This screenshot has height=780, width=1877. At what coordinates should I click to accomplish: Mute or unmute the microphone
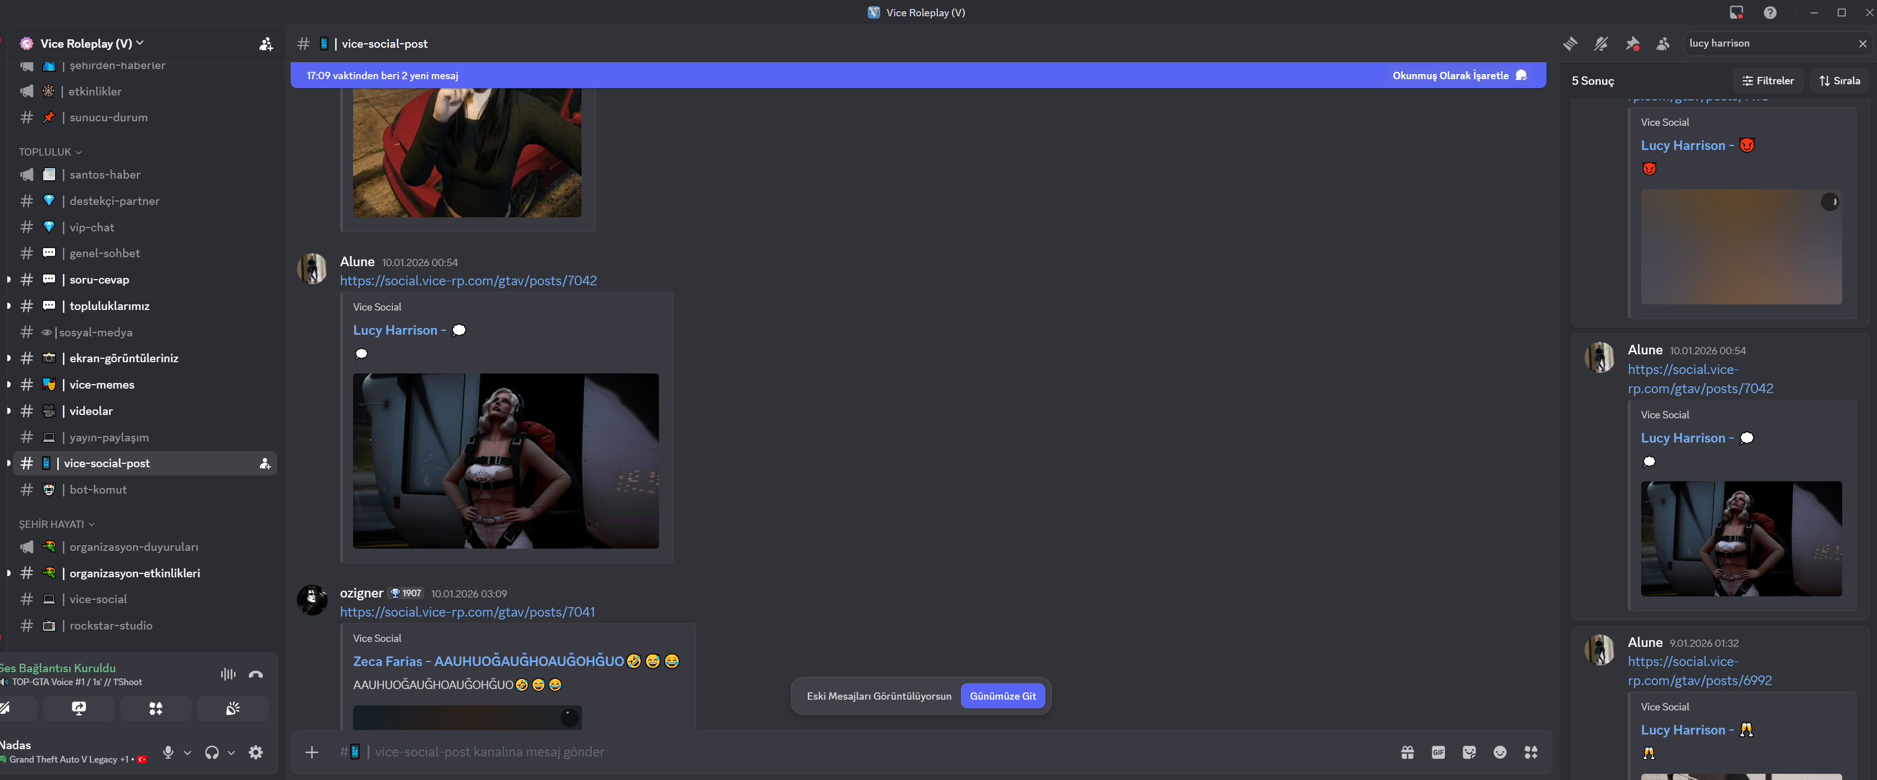pos(168,752)
